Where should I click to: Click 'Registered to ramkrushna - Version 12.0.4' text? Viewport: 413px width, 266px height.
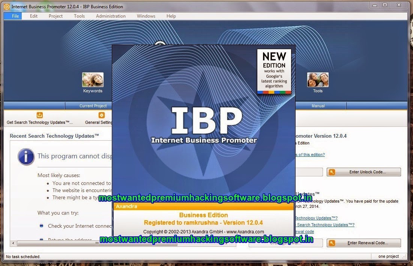tap(203, 222)
